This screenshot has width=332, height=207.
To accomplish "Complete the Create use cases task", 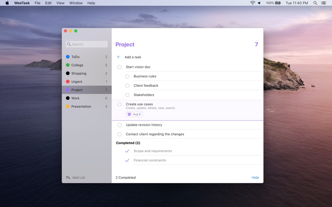I will [120, 104].
